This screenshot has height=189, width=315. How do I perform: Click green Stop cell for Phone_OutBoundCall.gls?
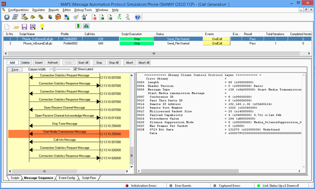point(137,39)
